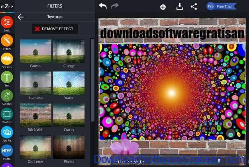The width and height of the screenshot is (249, 167).
Task: Open the MEME maker tool
Action: pos(7,151)
